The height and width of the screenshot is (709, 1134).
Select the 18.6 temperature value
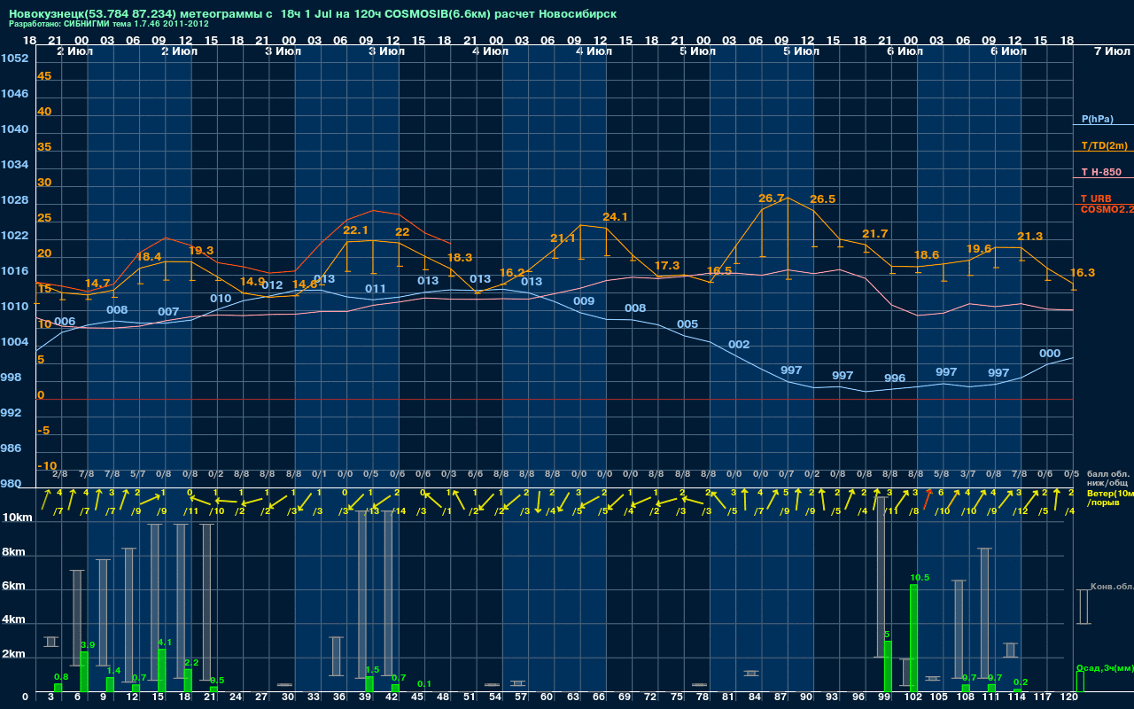coord(927,255)
